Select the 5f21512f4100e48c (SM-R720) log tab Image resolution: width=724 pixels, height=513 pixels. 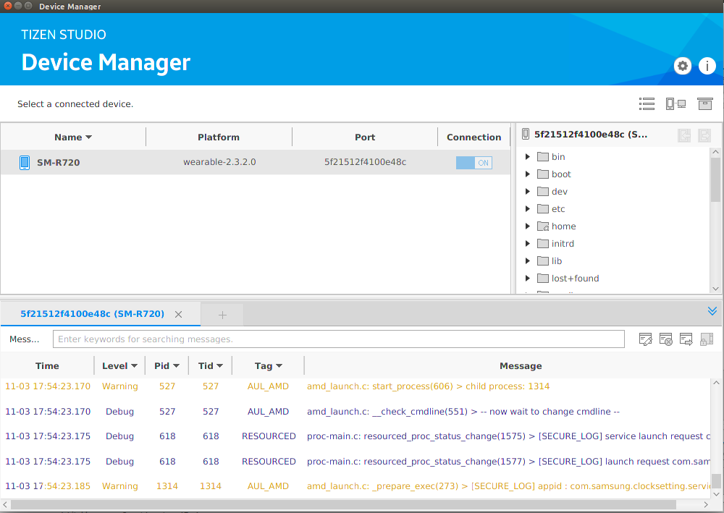pos(92,314)
